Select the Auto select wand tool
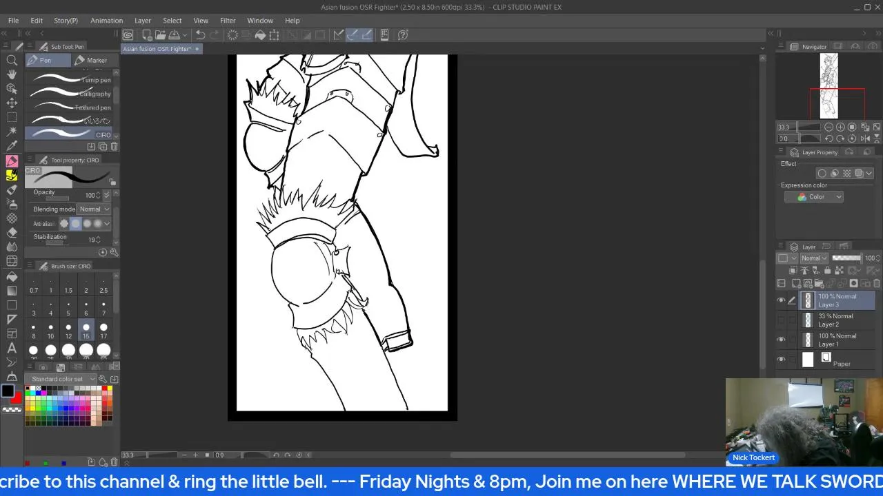Screen dimensions: 883x496 click(12, 132)
